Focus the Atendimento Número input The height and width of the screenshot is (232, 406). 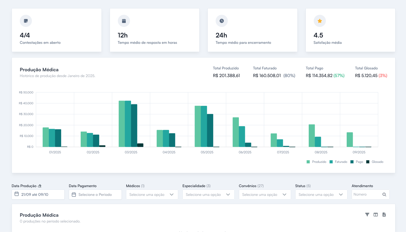366,195
